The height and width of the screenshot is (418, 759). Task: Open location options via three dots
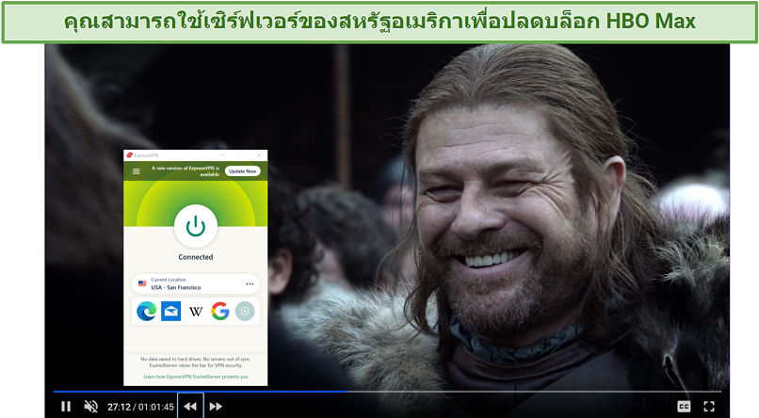point(250,284)
